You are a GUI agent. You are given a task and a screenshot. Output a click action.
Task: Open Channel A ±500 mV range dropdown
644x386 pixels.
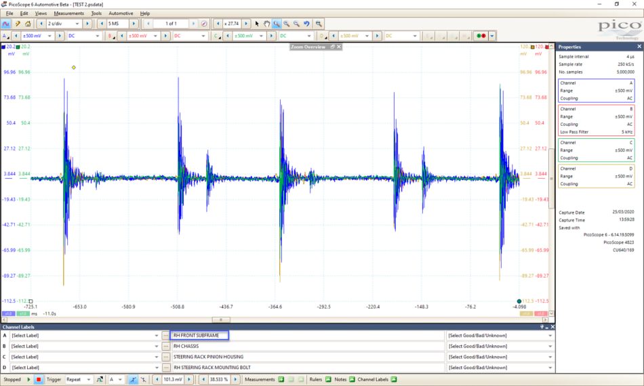click(x=49, y=36)
